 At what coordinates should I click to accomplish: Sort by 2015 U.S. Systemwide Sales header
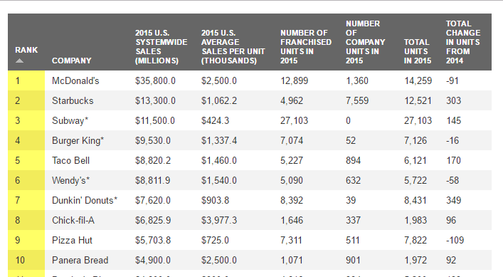click(x=161, y=47)
